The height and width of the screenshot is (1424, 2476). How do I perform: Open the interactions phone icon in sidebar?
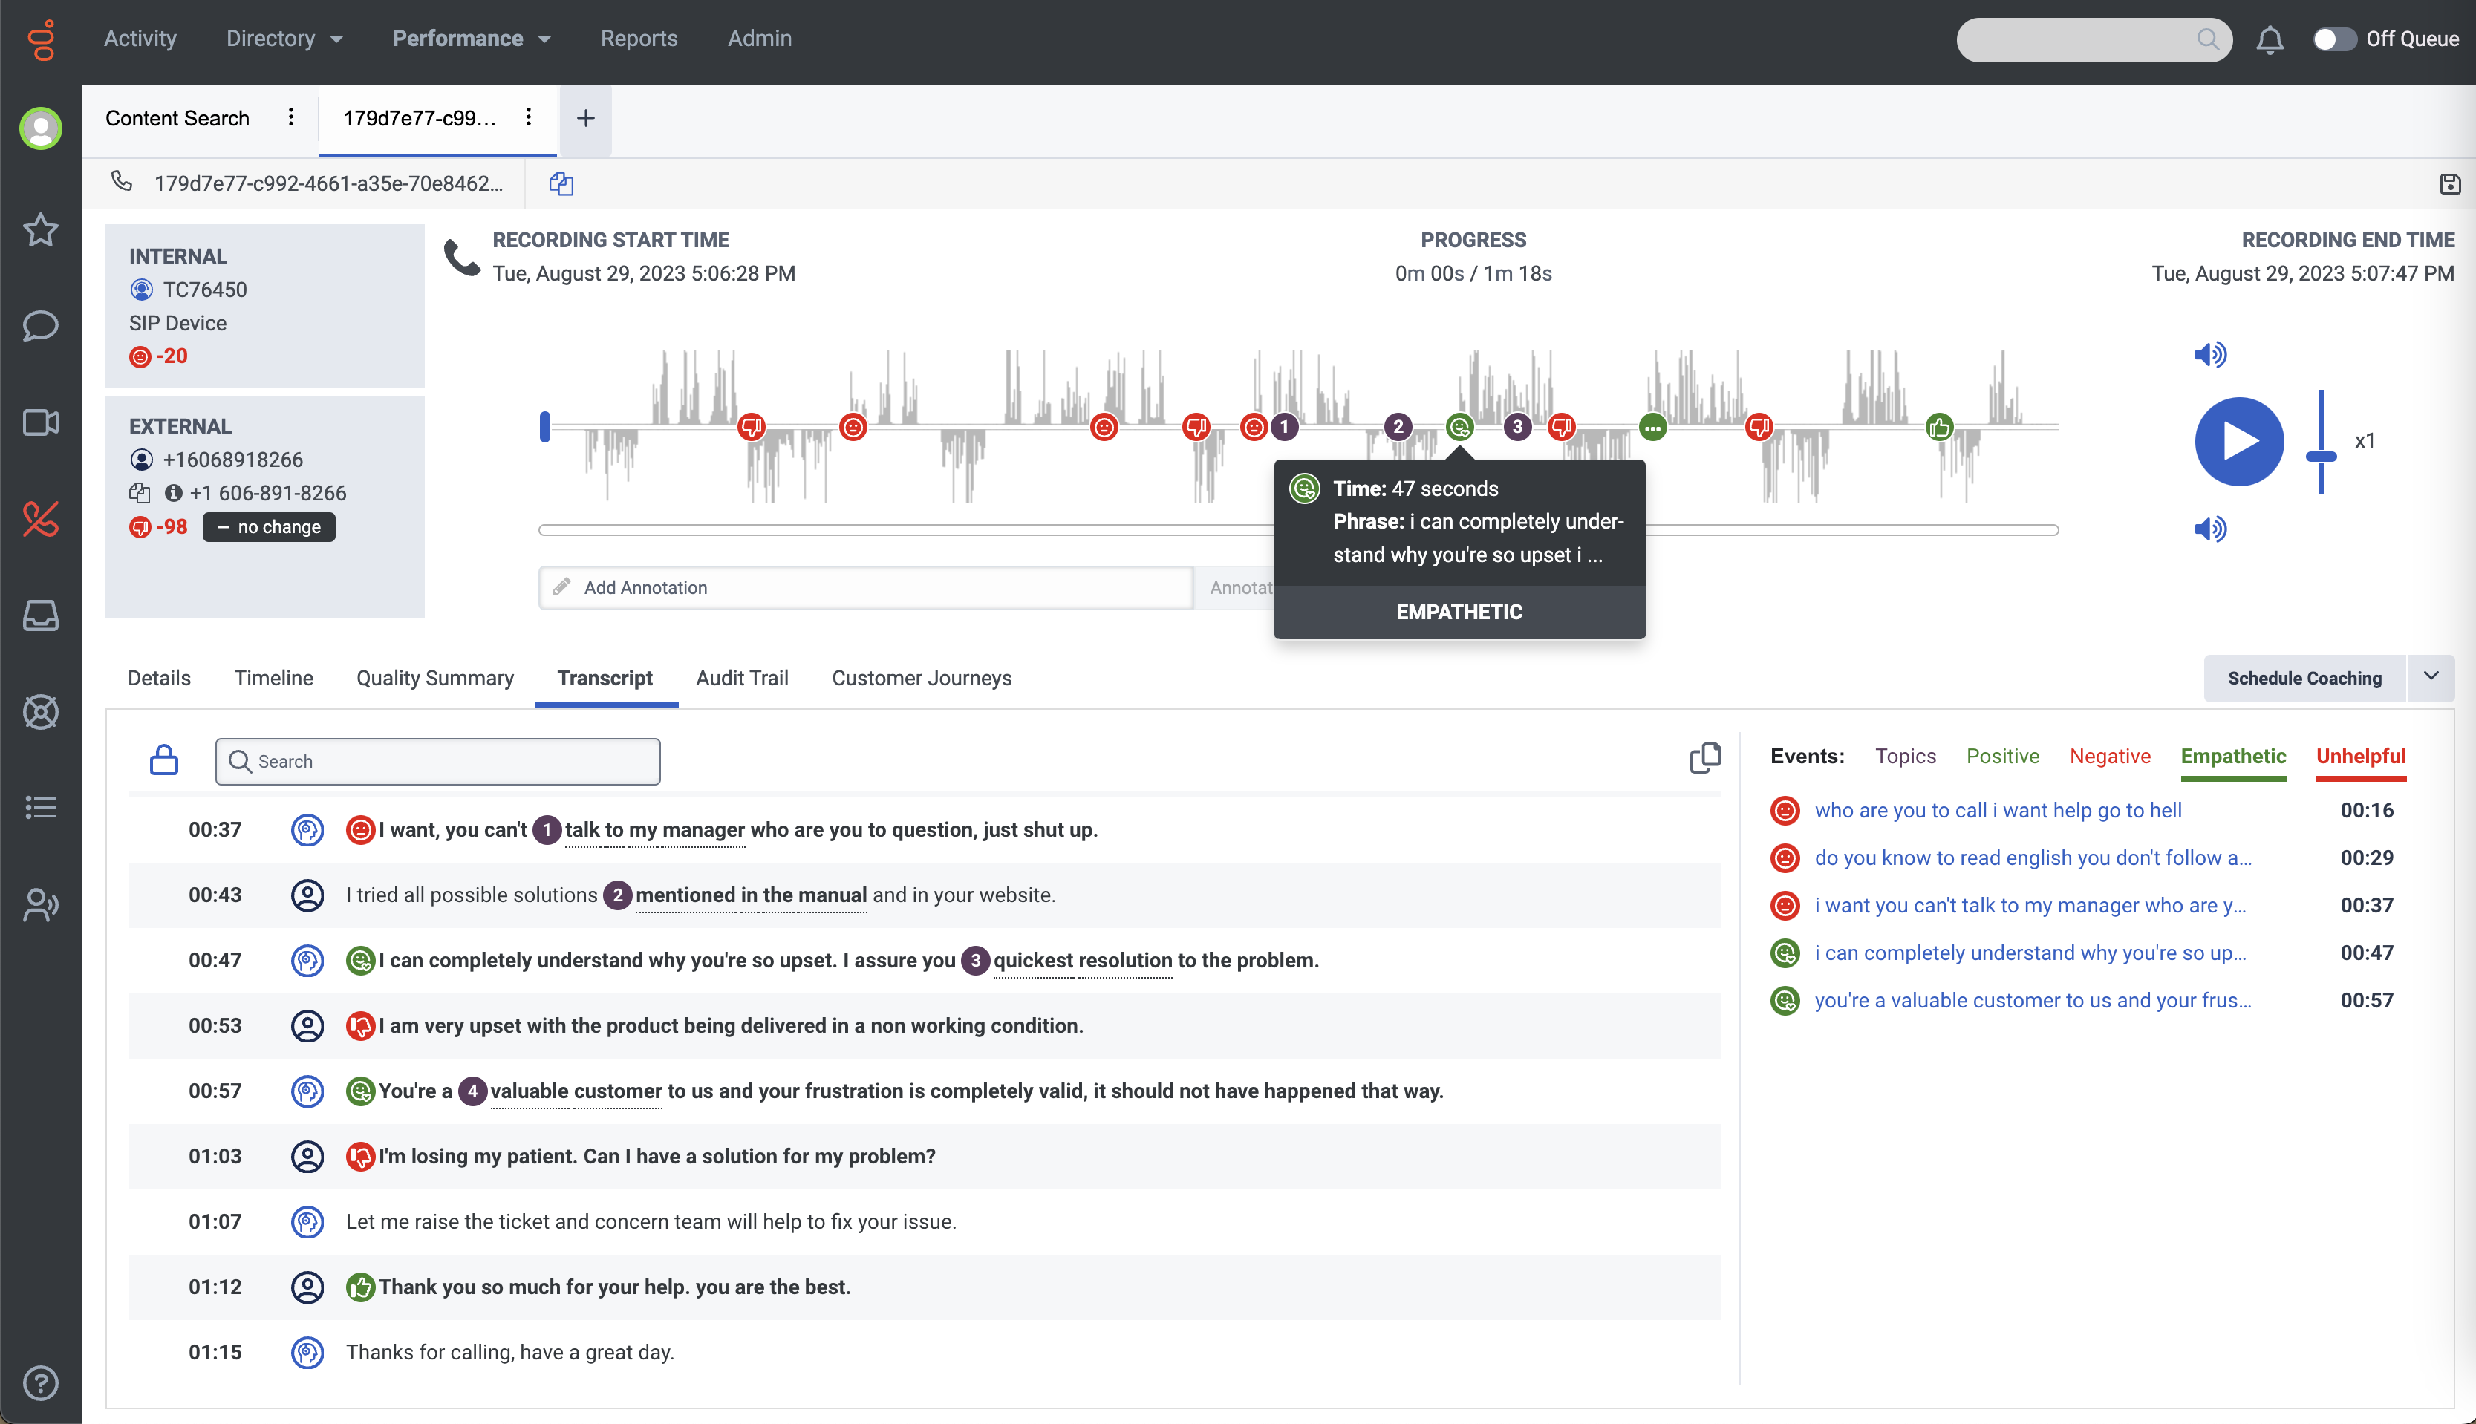click(x=40, y=519)
